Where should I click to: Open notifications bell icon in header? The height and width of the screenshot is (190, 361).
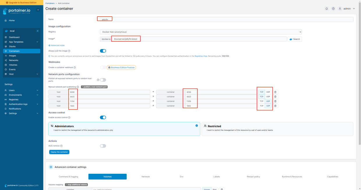point(327,9)
